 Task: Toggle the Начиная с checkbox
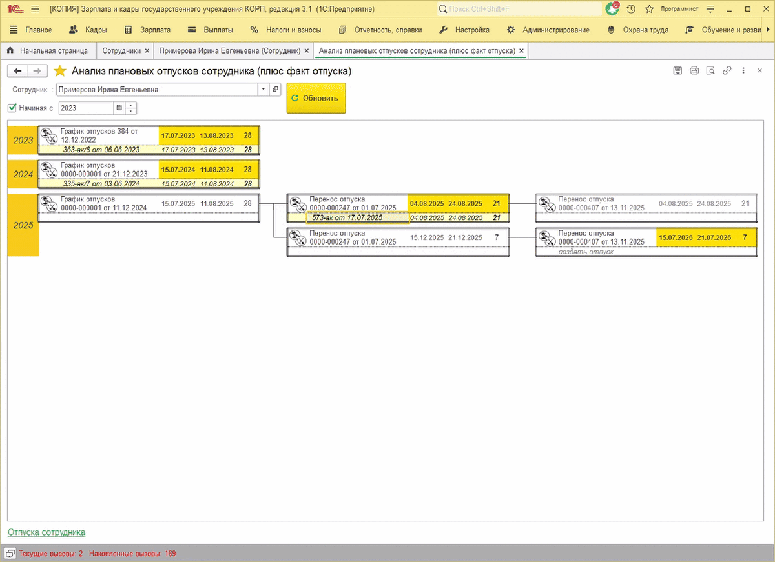click(x=12, y=108)
